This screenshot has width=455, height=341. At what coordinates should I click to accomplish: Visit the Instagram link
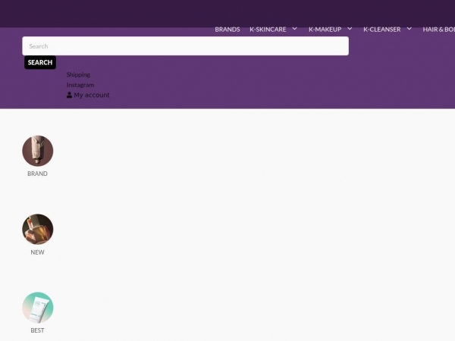coord(80,85)
